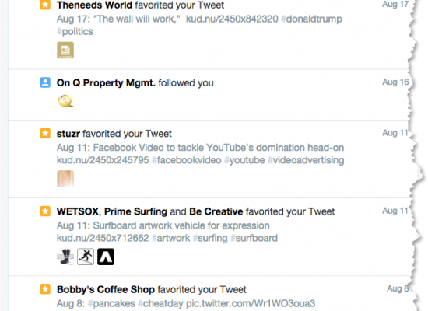Click the blue follower icon by On Q Property
This screenshot has height=311, width=428.
(x=45, y=82)
